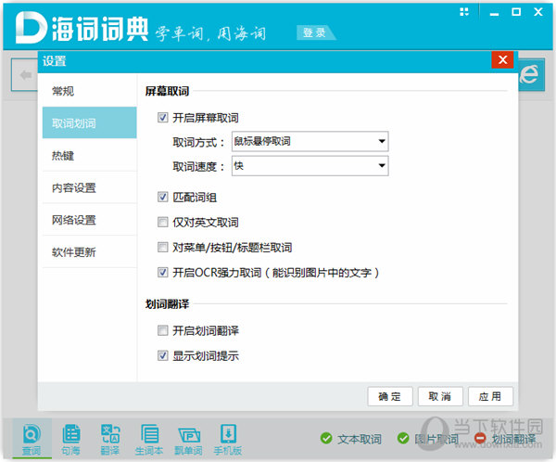Maximize the 海词词典 main window
The image size is (556, 462).
coord(516,12)
